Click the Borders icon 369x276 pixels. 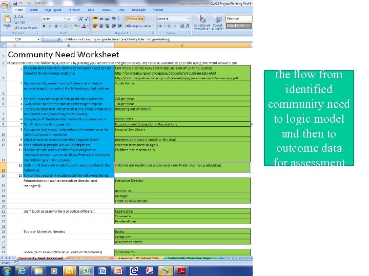tap(66, 26)
